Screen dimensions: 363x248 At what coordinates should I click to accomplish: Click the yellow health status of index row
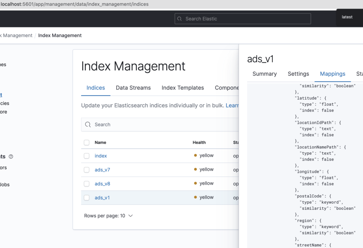coord(204,155)
